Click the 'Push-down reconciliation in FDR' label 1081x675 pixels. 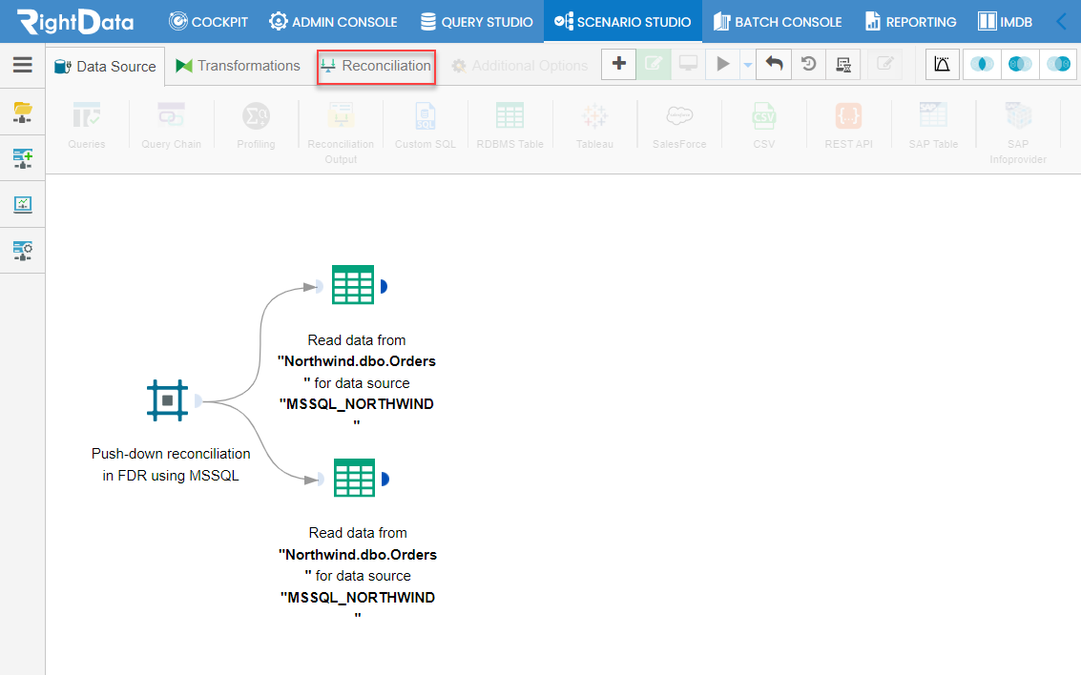(x=171, y=464)
